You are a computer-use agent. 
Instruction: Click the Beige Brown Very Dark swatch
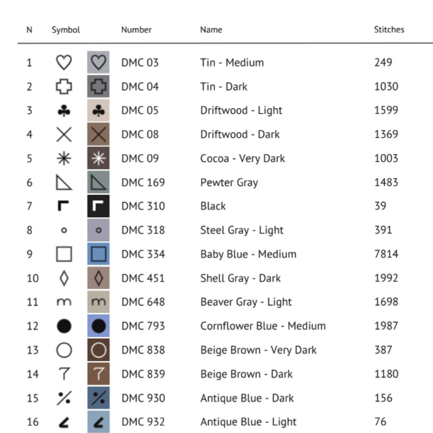tap(98, 350)
